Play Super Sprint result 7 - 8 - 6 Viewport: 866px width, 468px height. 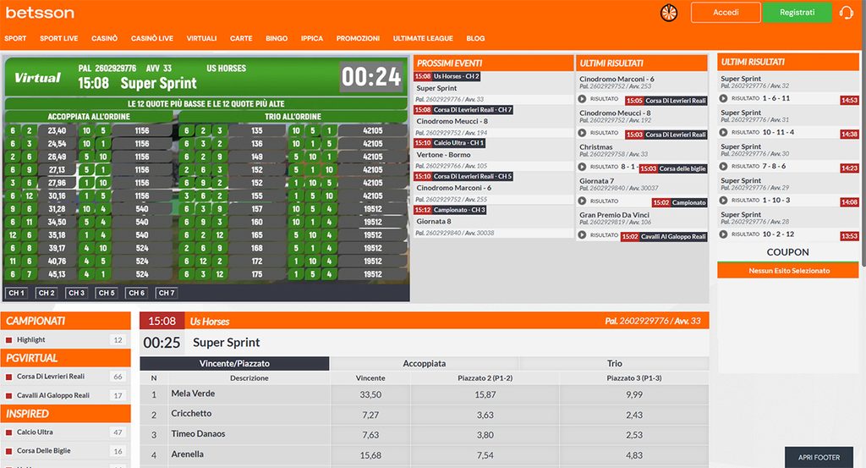[723, 166]
